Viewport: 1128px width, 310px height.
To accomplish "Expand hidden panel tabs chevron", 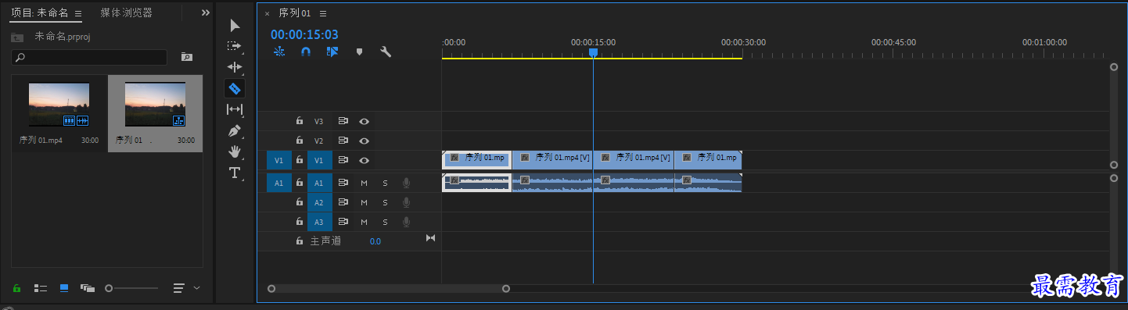I will click(x=206, y=12).
